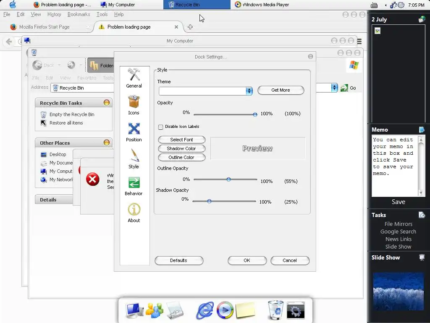This screenshot has height=323, width=430.
Task: Click the Outline Opacity slider handle
Action: coord(228,179)
